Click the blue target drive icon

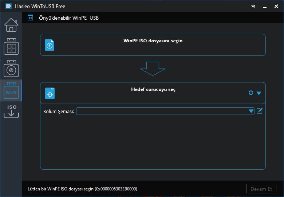coord(50,93)
